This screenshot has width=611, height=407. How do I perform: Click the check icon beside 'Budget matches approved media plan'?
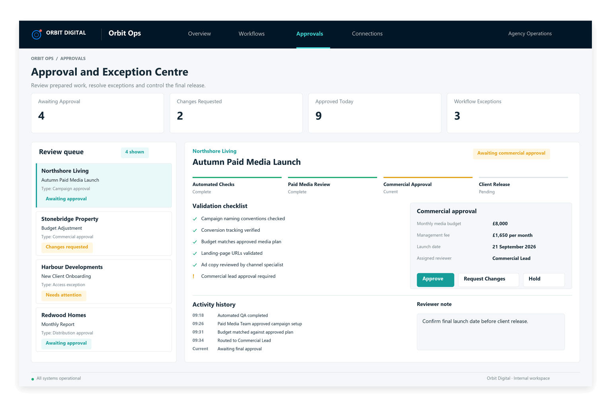point(195,242)
